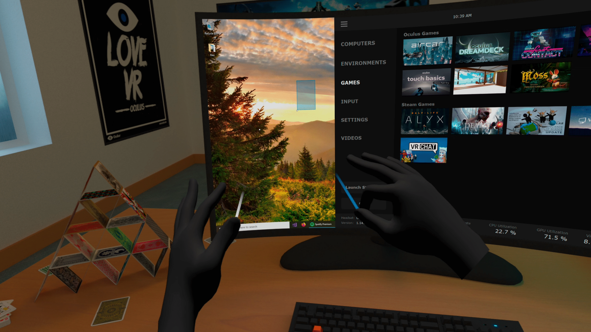Open VRChat from Steam Games
The width and height of the screenshot is (591, 332).
pos(424,150)
